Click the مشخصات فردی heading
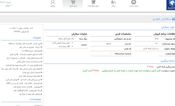This screenshot has height=106, width=175. [x=123, y=34]
